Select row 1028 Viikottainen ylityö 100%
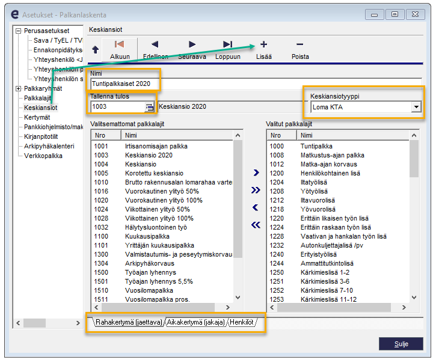433x360 pixels. (162, 218)
